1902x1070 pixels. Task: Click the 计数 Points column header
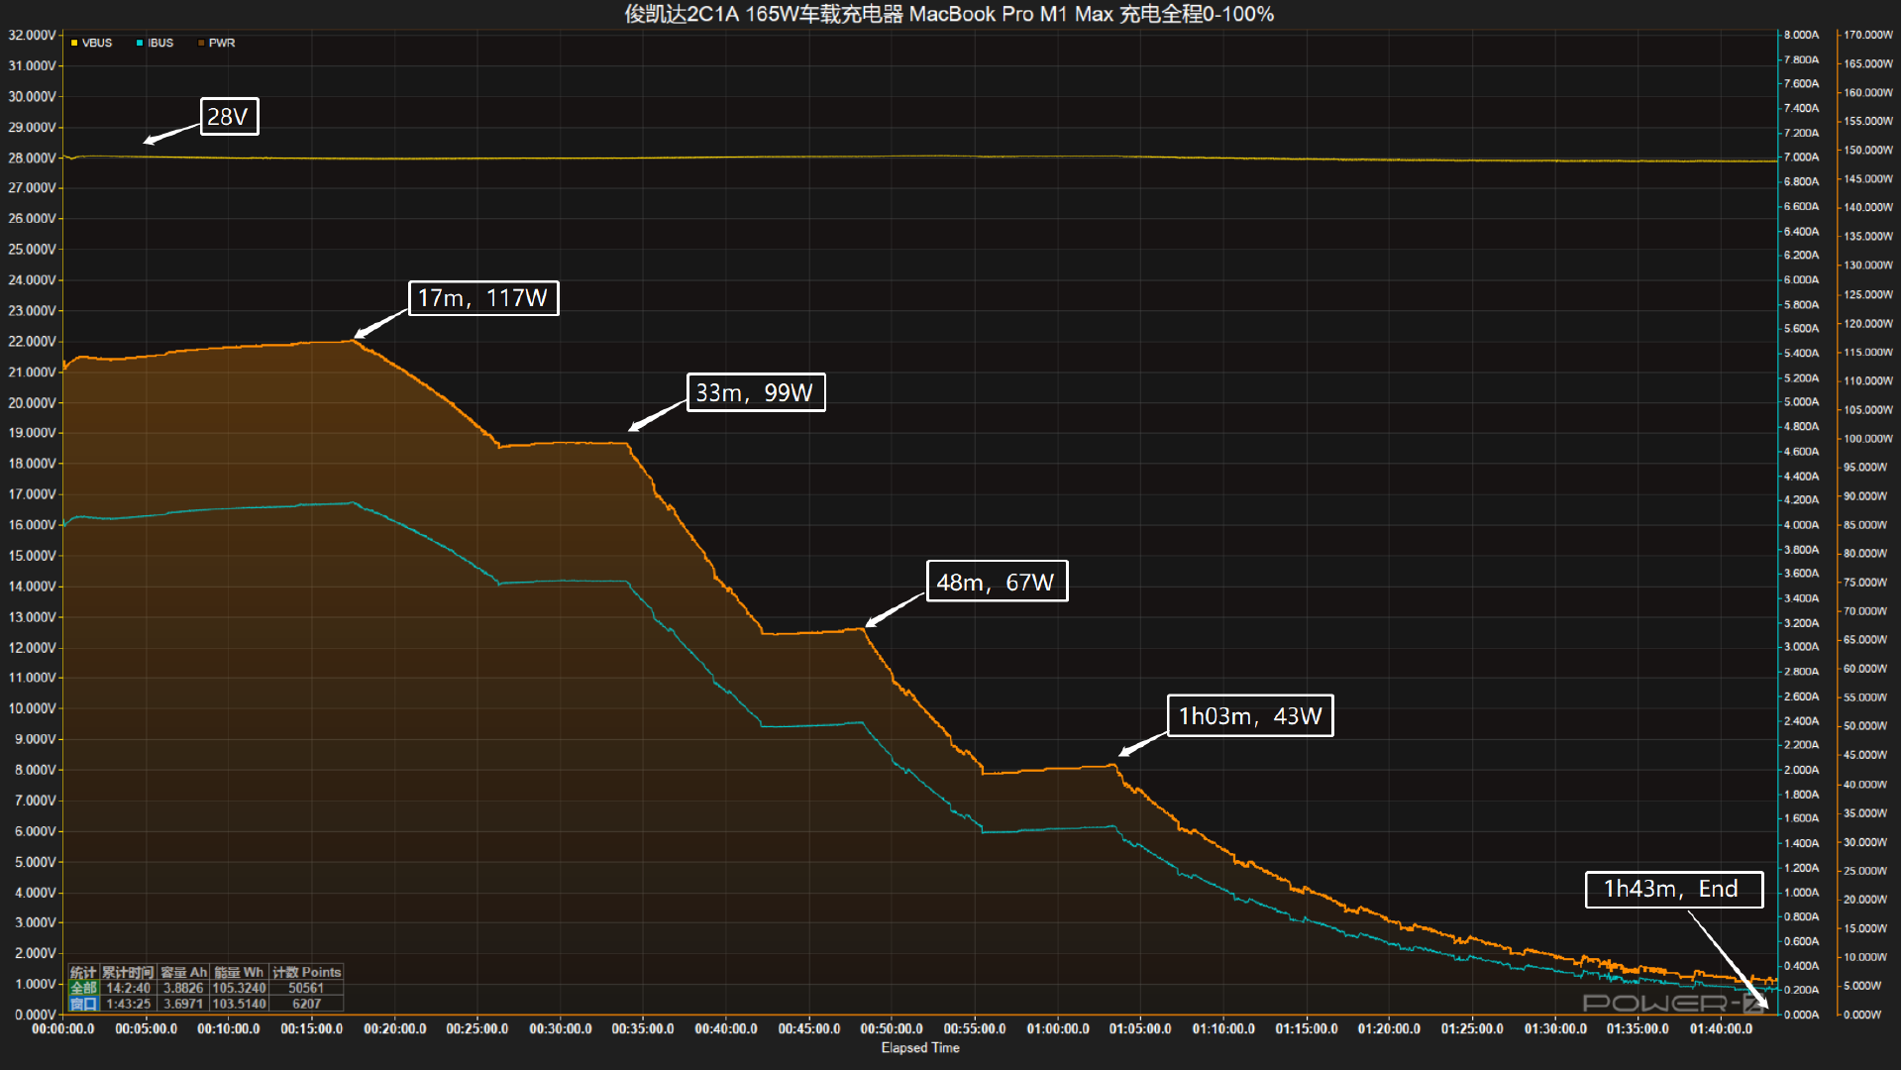click(306, 972)
